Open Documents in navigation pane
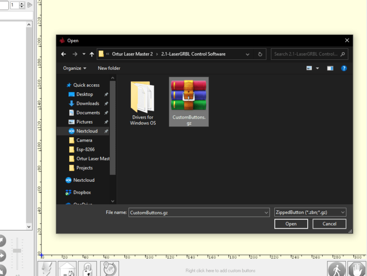 point(84,113)
